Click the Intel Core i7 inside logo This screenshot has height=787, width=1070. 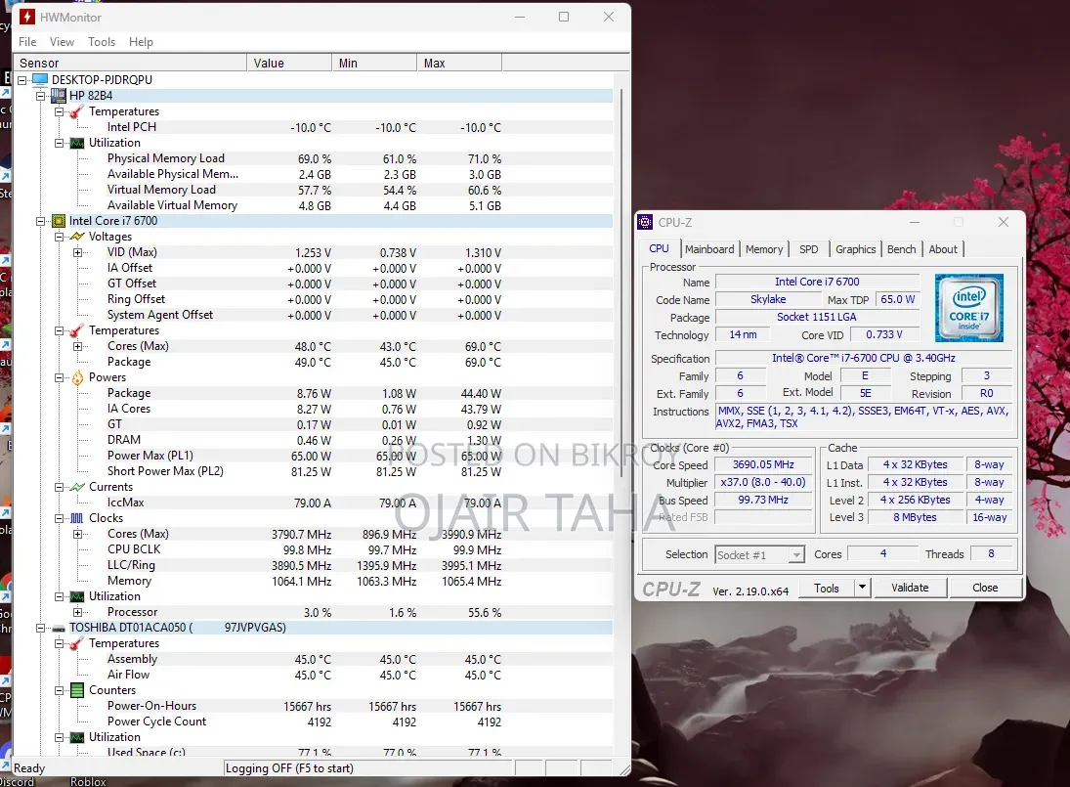pos(969,307)
